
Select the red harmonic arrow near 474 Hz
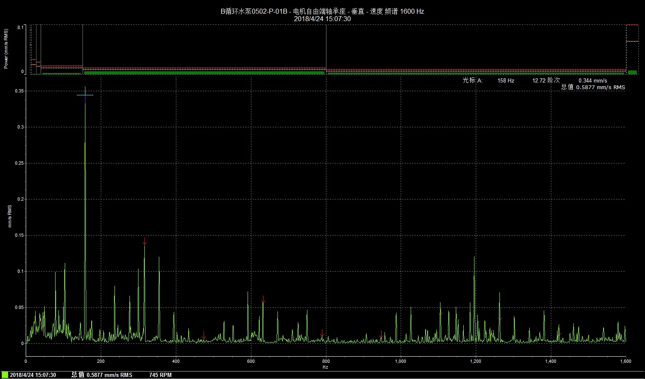click(204, 335)
